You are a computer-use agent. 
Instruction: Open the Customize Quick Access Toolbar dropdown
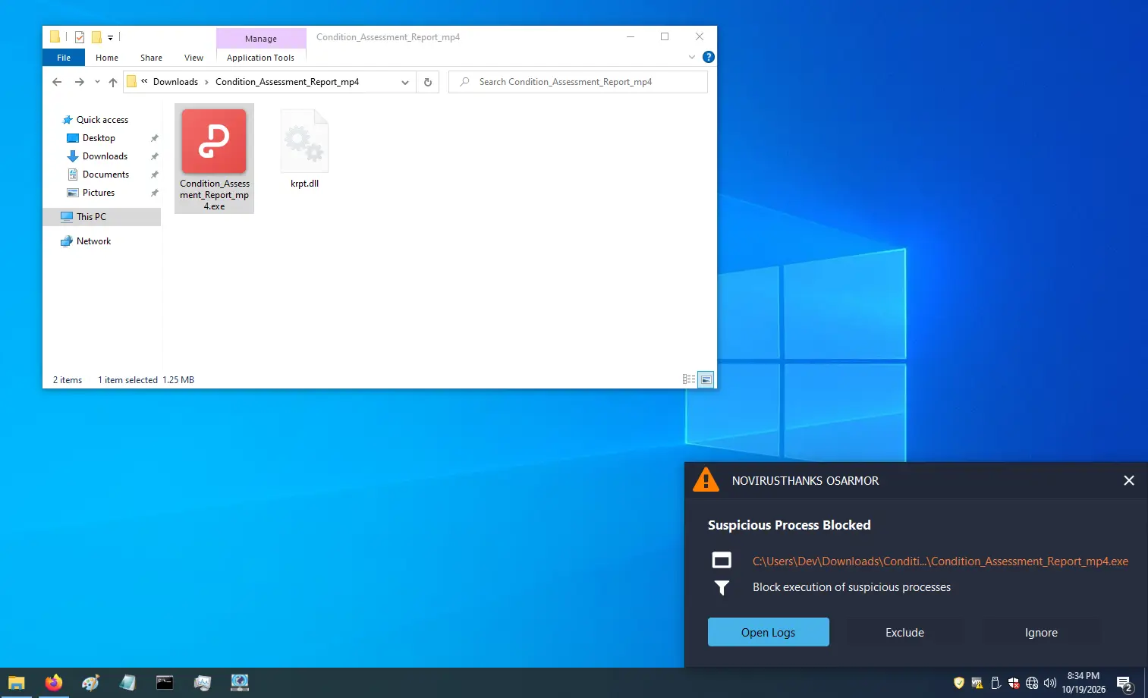tap(110, 37)
